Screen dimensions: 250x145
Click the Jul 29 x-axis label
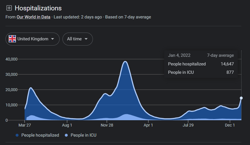click(188, 125)
